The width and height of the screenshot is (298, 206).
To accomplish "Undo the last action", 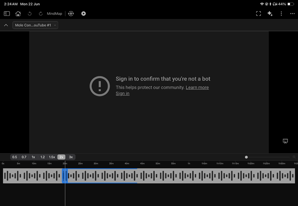I will (x=29, y=14).
